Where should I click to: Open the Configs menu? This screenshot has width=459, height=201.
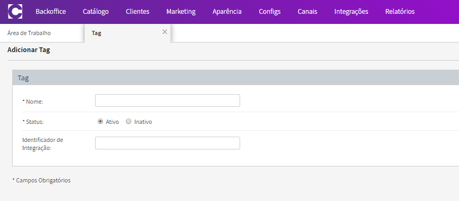[x=269, y=11]
